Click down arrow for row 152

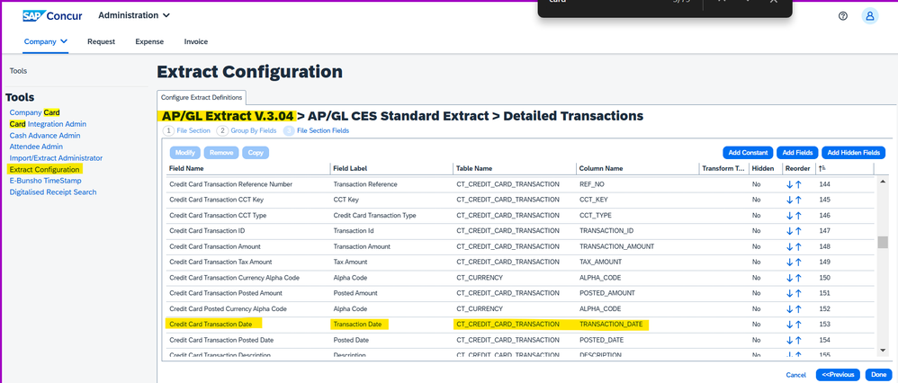click(790, 309)
